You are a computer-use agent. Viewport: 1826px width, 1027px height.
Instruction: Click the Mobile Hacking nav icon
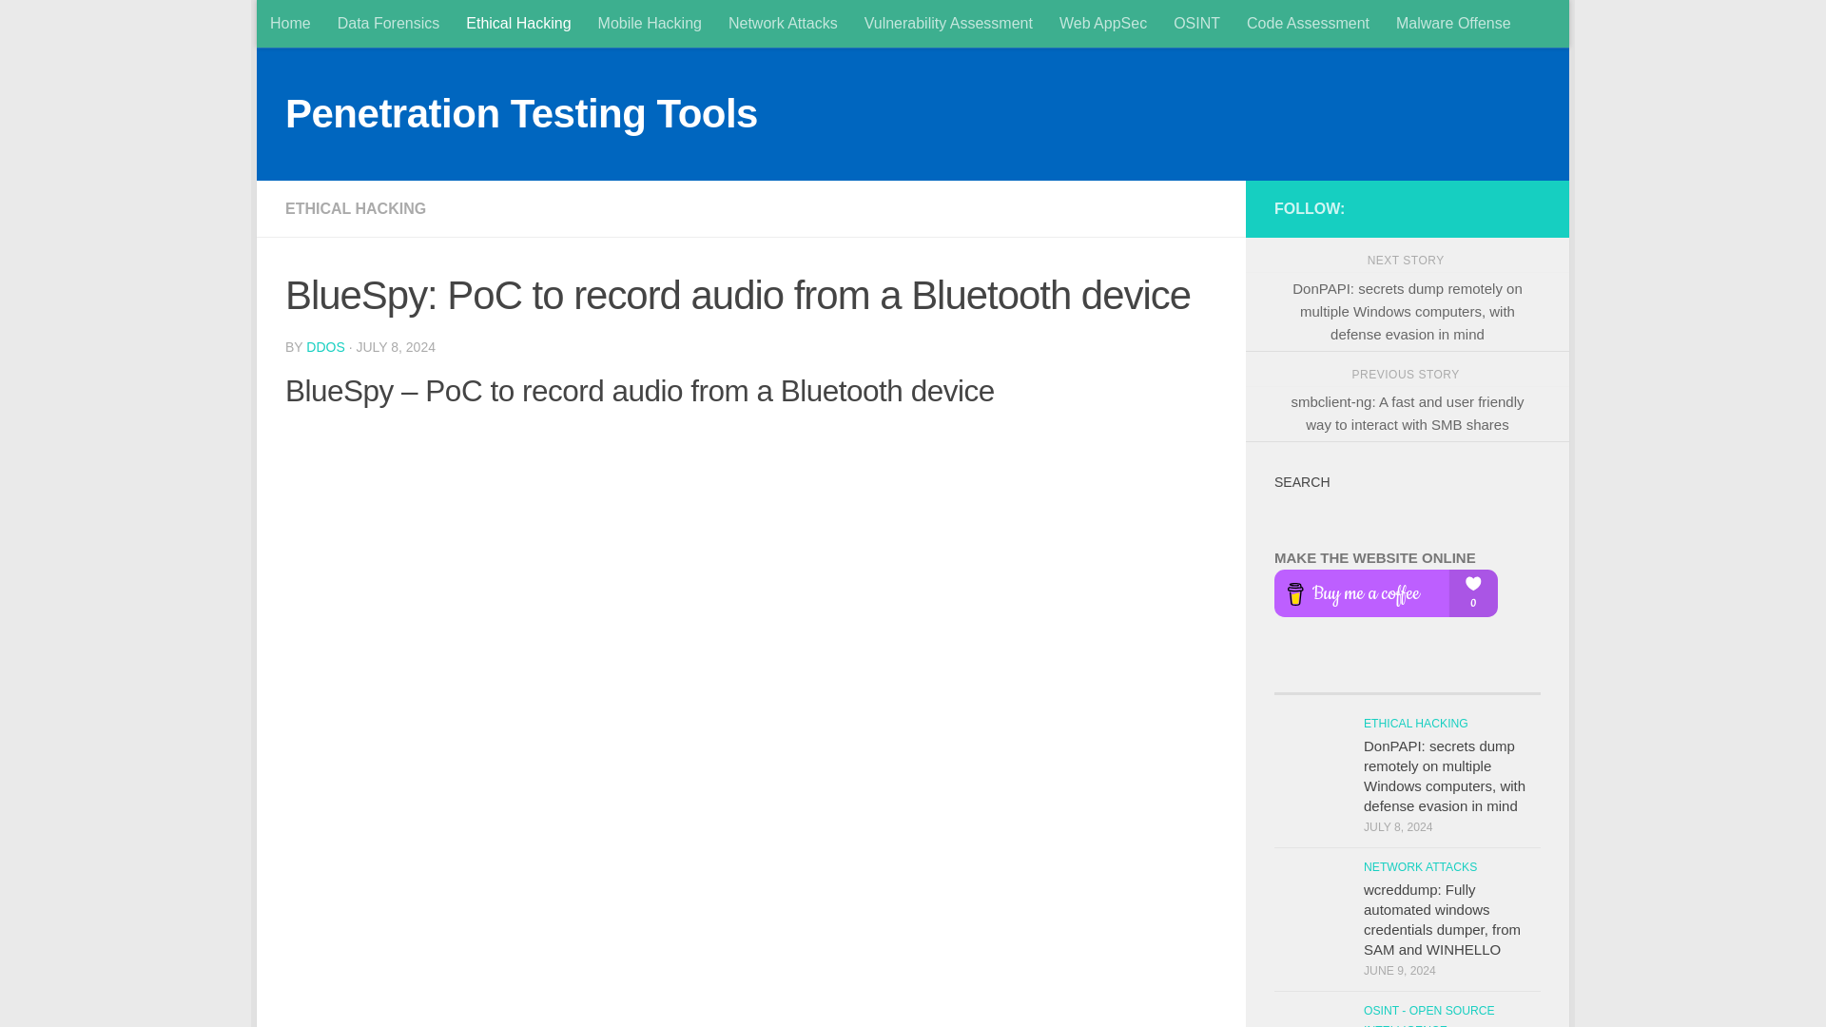(649, 23)
